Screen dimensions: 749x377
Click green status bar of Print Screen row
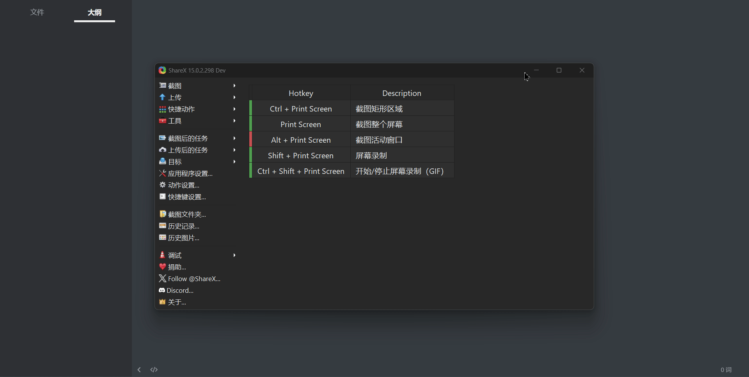point(250,124)
